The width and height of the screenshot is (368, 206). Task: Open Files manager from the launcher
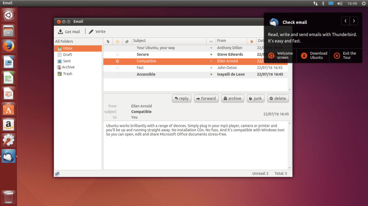click(8, 31)
